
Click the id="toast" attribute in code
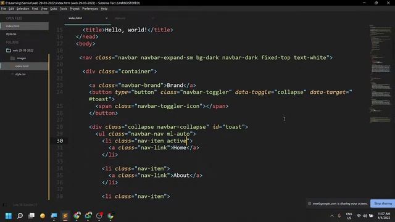228,127
